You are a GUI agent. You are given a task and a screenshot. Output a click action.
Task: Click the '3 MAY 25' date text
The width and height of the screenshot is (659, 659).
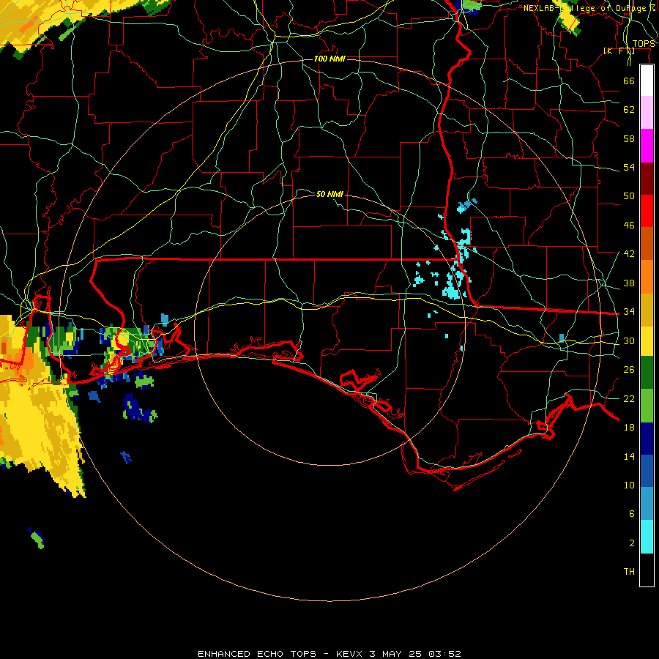pyautogui.click(x=395, y=654)
